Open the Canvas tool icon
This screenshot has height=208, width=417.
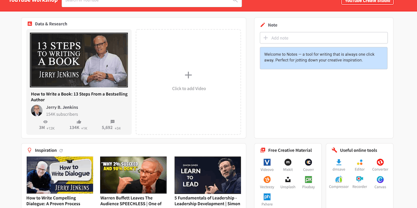(380, 179)
